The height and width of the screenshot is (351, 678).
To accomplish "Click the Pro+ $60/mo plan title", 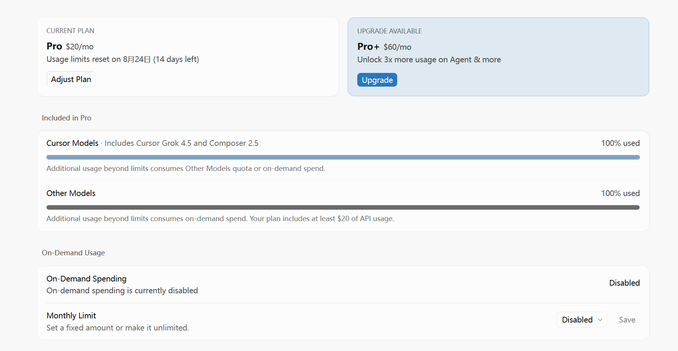I will click(x=384, y=47).
